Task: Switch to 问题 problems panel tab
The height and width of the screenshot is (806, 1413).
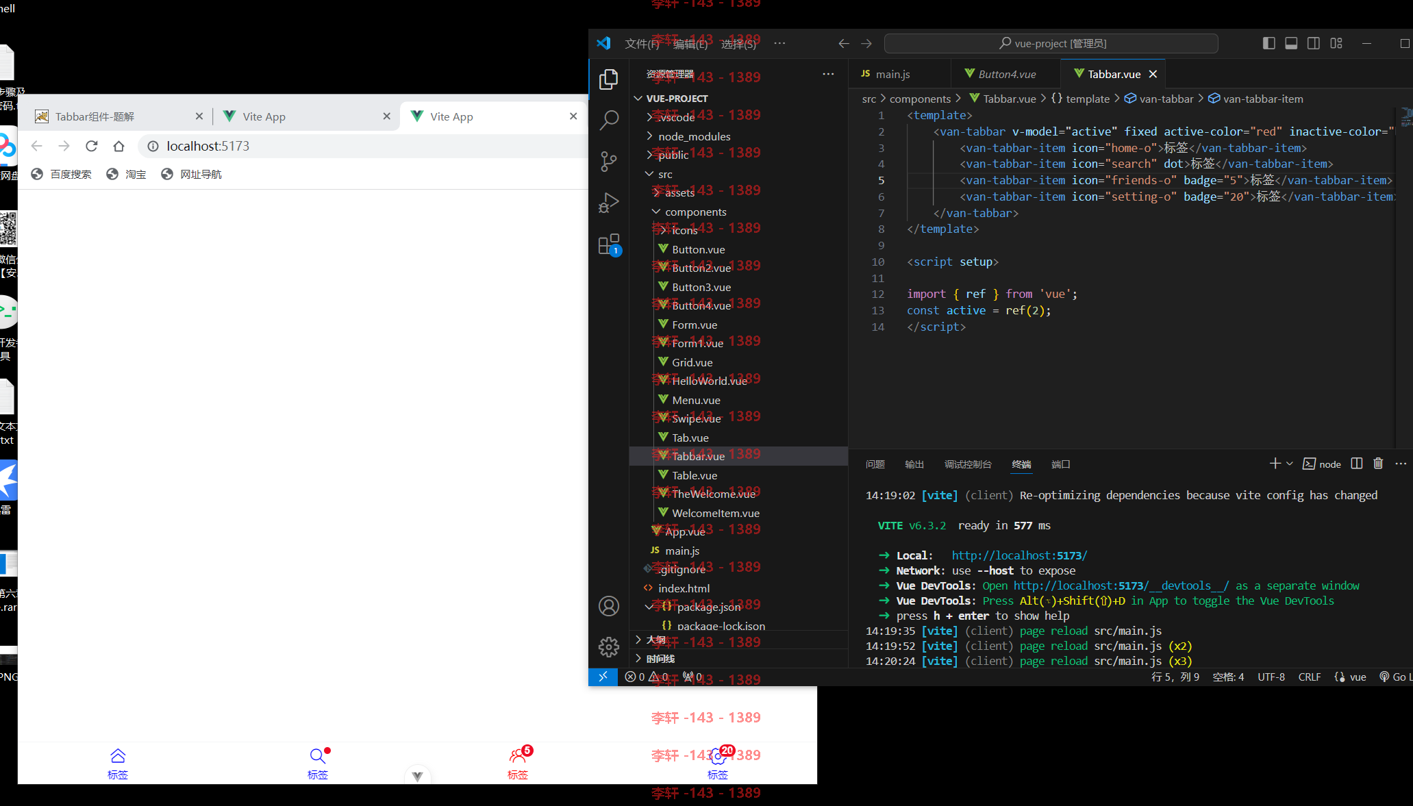Action: [875, 464]
